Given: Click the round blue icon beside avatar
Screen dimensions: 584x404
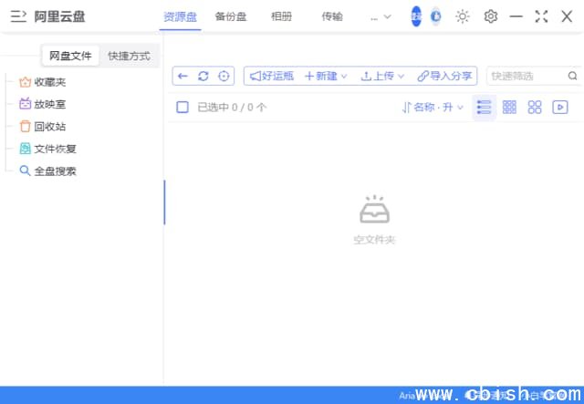Looking at the screenshot, I should click(435, 16).
